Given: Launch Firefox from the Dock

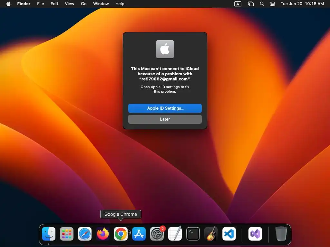Looking at the screenshot, I should pyautogui.click(x=103, y=234).
